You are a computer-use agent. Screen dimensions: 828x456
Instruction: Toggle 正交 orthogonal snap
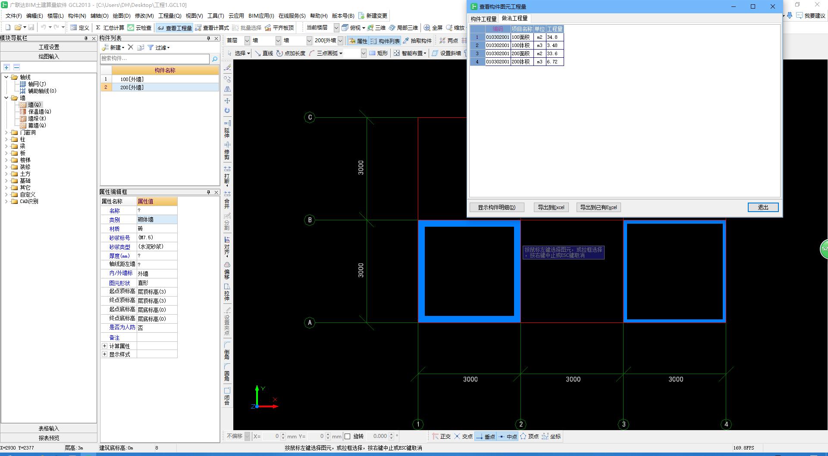coord(441,437)
